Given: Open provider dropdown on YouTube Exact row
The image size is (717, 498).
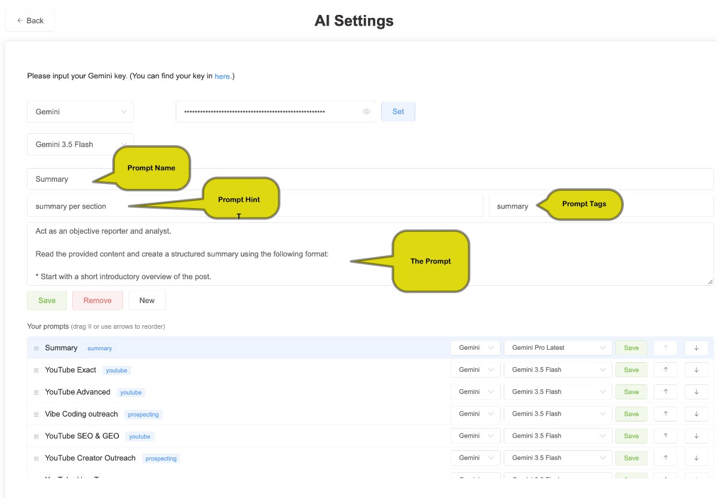Looking at the screenshot, I should click(476, 369).
